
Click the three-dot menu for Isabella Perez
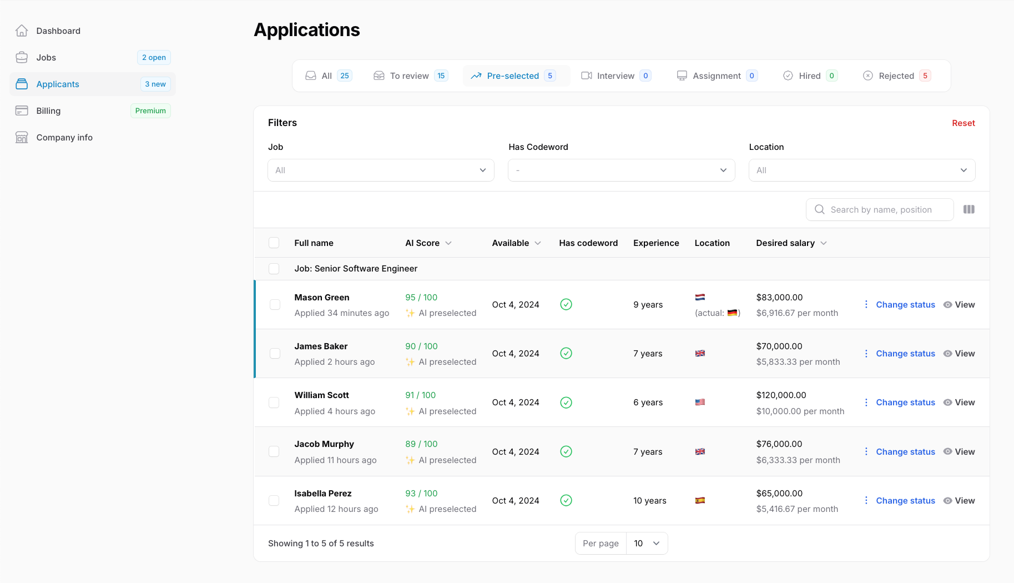(x=866, y=500)
